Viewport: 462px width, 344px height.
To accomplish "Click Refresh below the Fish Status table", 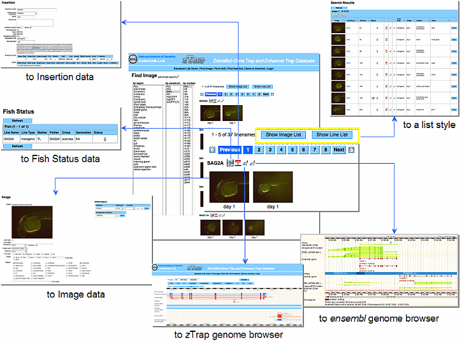I will [17, 146].
